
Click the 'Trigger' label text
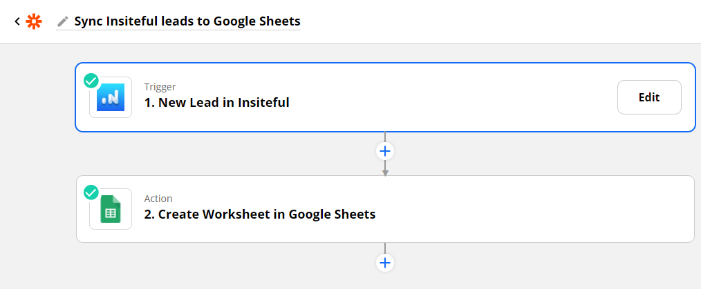click(x=160, y=87)
